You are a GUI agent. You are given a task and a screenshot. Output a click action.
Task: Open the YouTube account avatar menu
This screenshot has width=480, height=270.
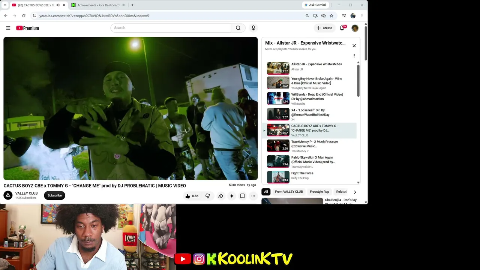point(355,28)
